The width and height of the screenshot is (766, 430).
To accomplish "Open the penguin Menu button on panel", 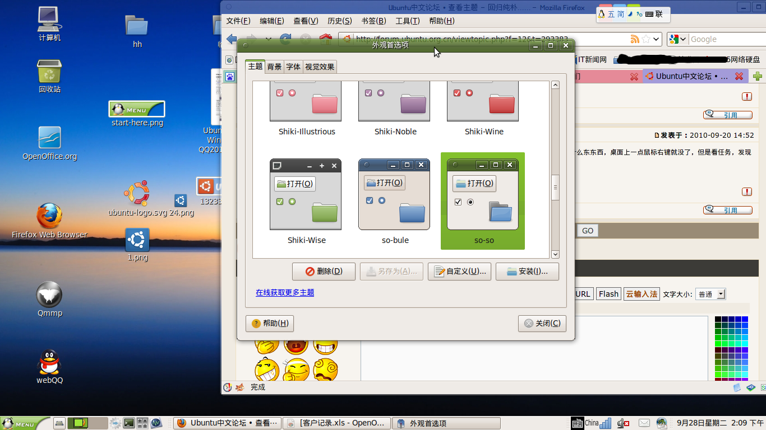I will pyautogui.click(x=24, y=423).
